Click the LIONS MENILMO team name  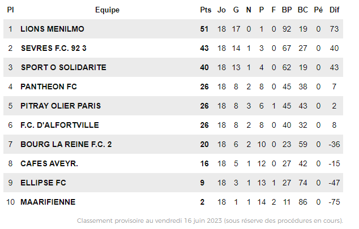(x=52, y=29)
